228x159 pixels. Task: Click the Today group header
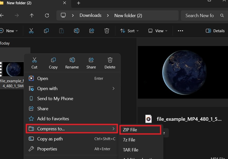pos(5,43)
